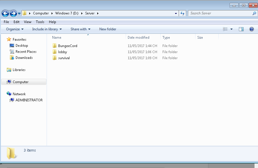This screenshot has width=258, height=168.
Task: Click Windows 7 (D:) in the breadcrumb
Action: pos(67,13)
